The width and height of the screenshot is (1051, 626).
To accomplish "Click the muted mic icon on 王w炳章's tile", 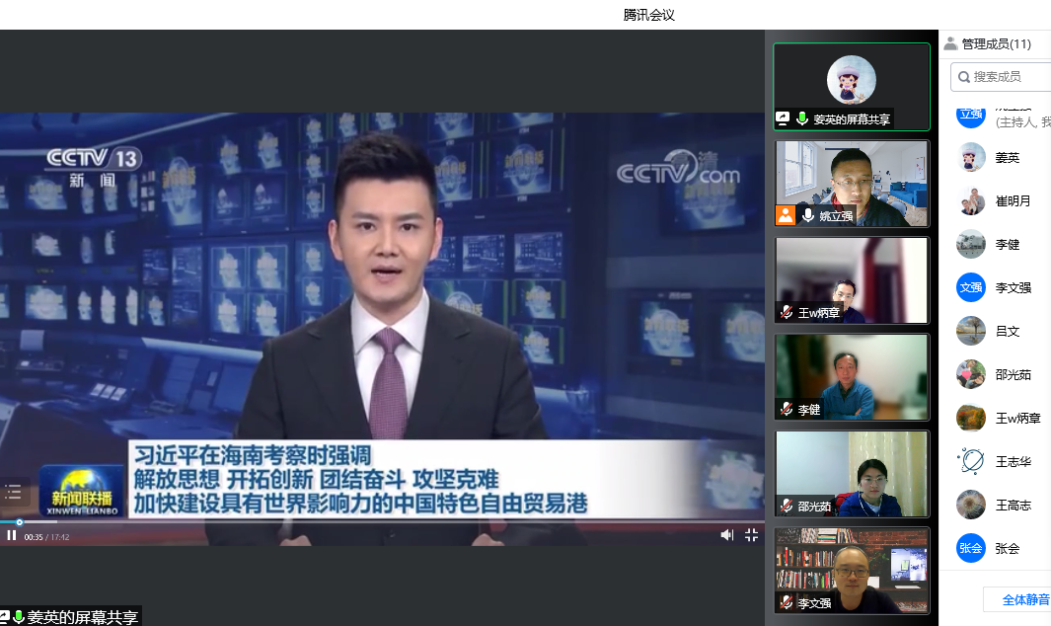I will (x=787, y=312).
